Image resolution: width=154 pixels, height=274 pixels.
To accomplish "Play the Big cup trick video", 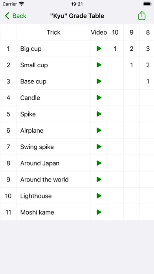I will point(99,48).
